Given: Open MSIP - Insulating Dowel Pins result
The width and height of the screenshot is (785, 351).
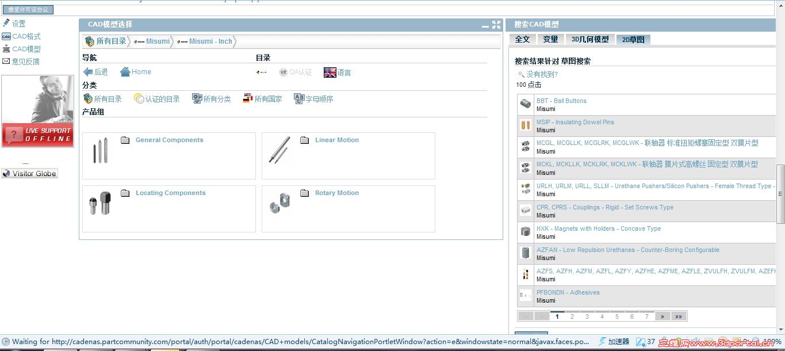Looking at the screenshot, I should pos(575,122).
